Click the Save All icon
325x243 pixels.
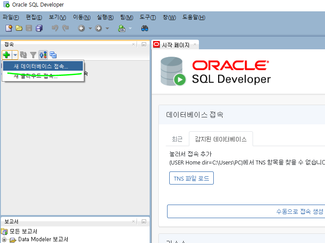tap(39, 28)
